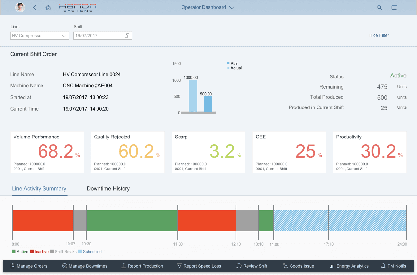
Task: Select the Volume Performance tile
Action: [x=47, y=152]
